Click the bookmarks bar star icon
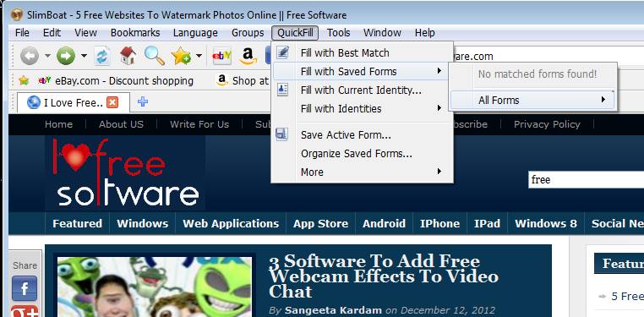The width and height of the screenshot is (644, 317). tap(24, 80)
